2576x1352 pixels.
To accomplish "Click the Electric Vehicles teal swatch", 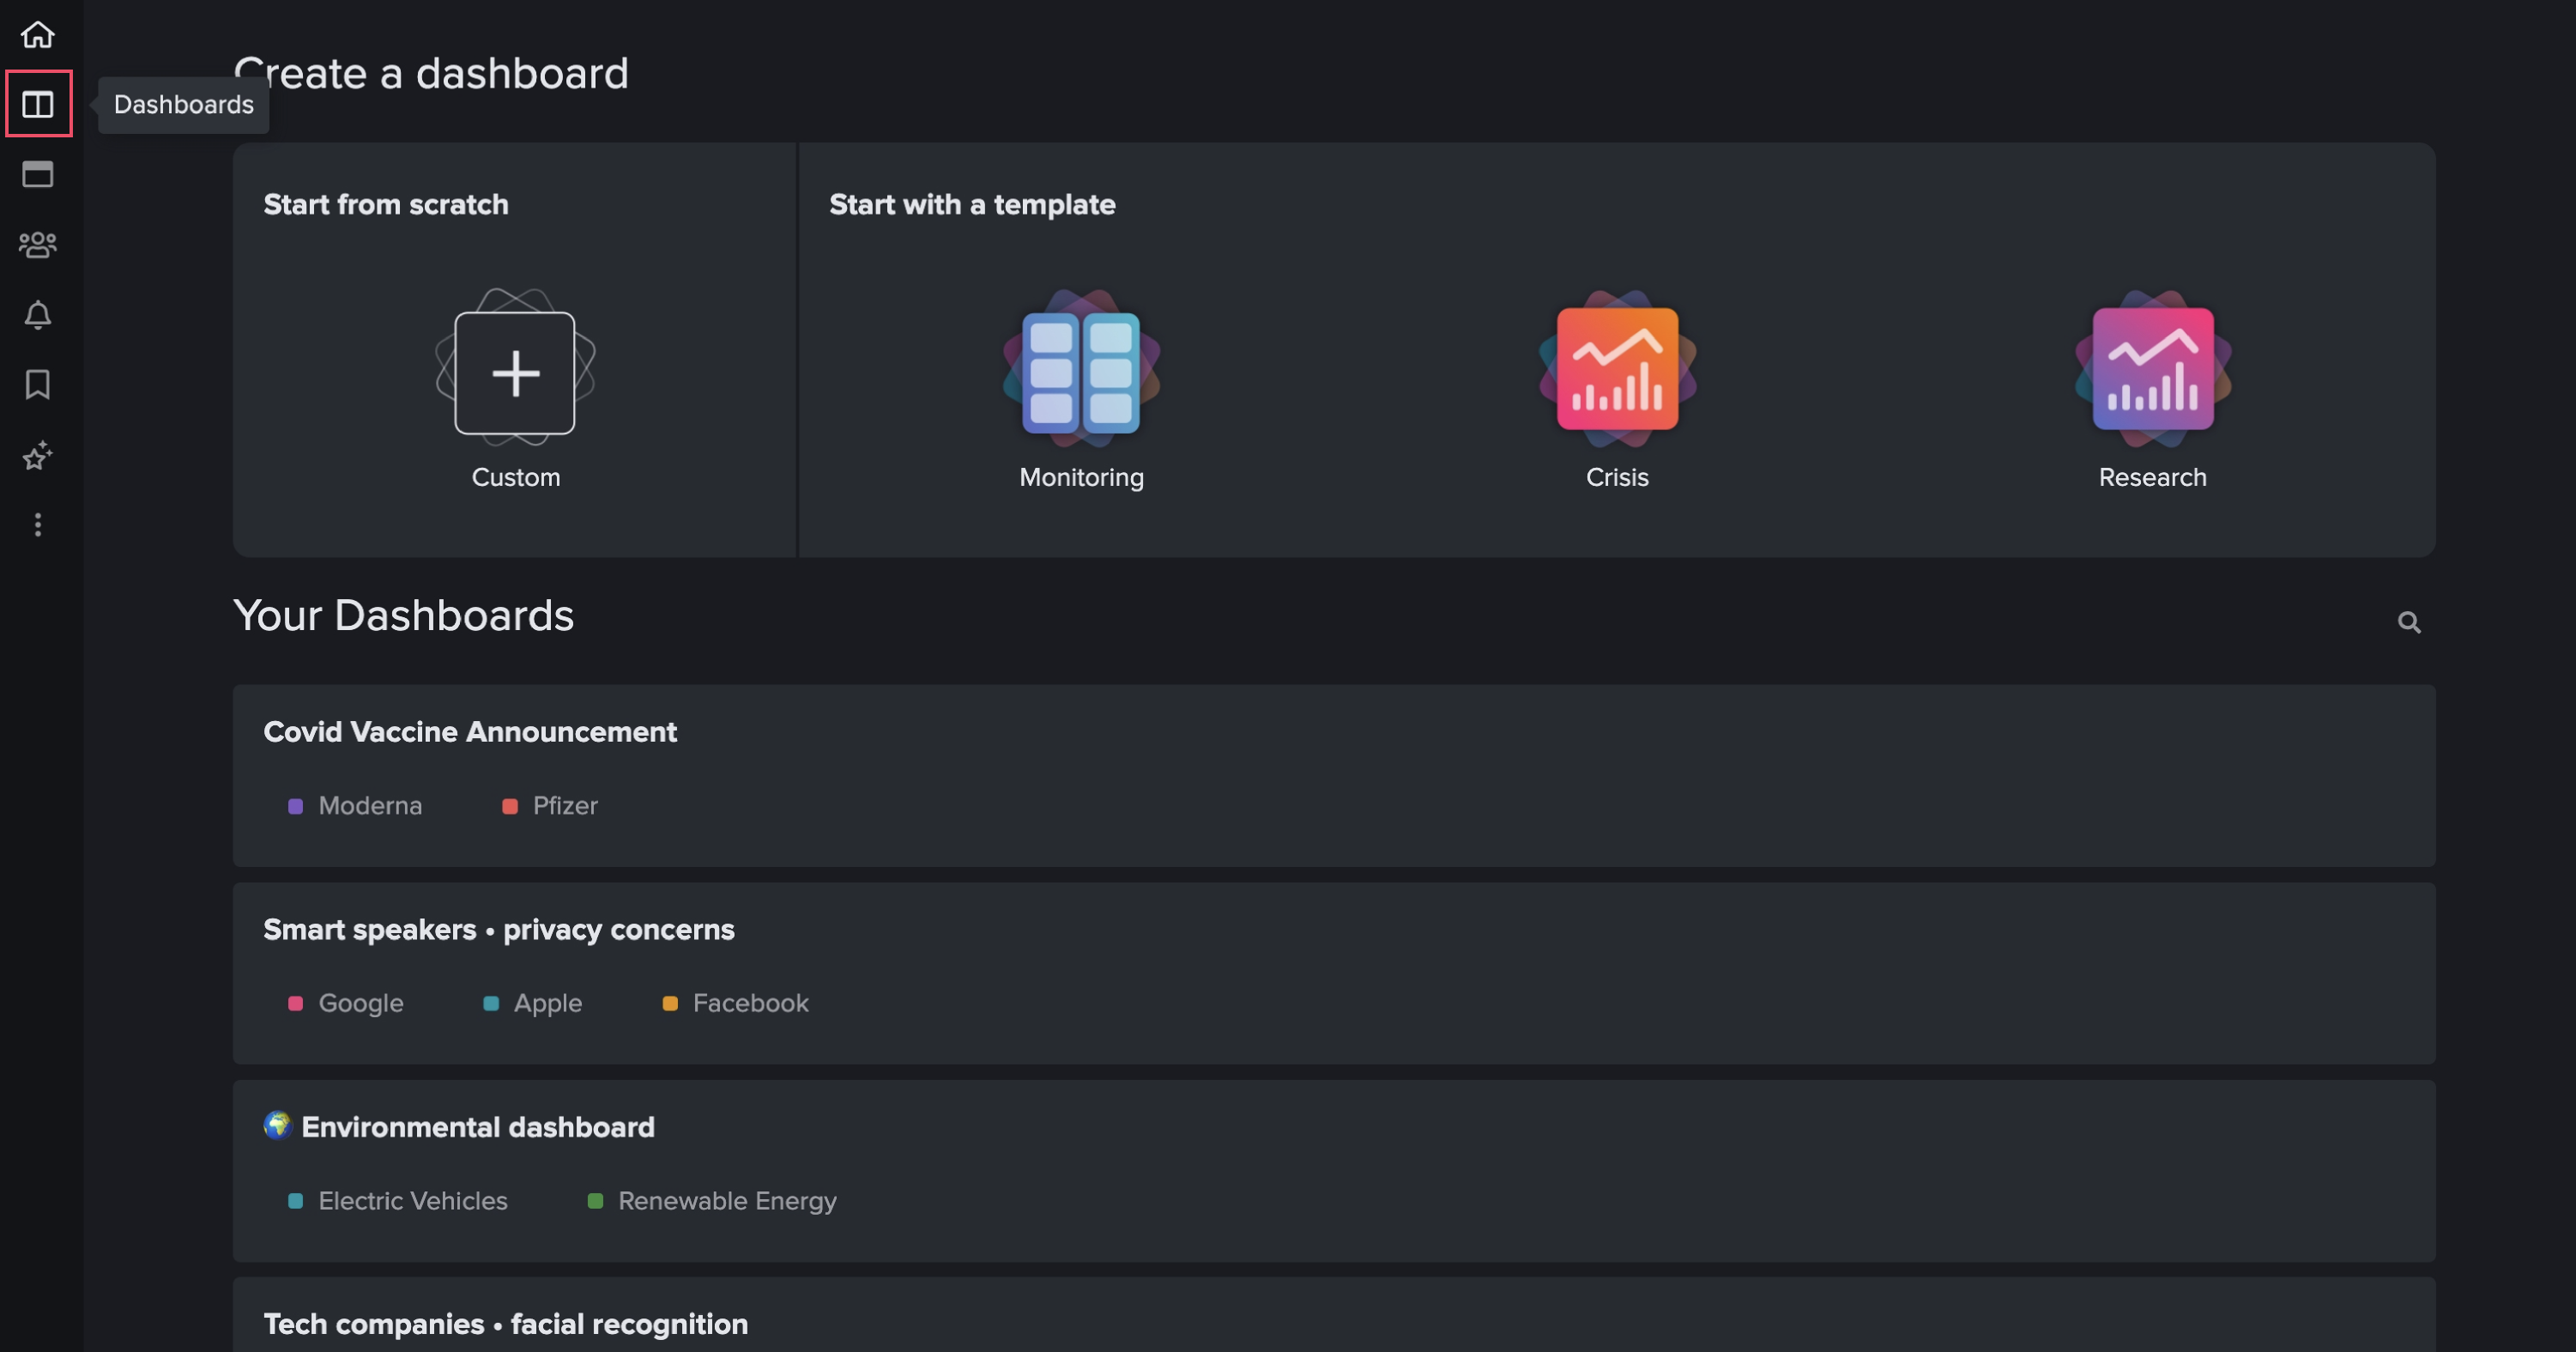I will point(295,1201).
